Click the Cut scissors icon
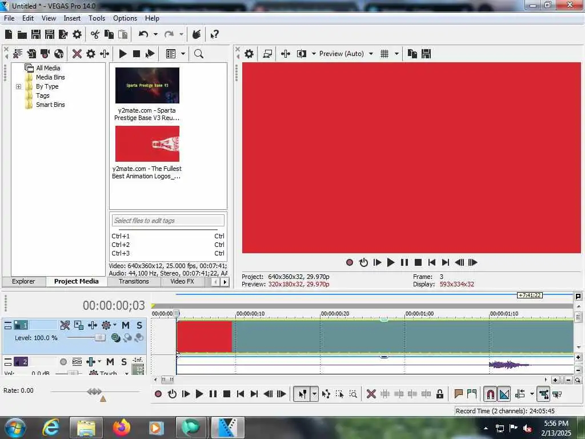 95,35
